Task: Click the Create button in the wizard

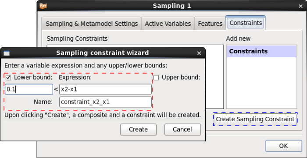Action: (138, 130)
